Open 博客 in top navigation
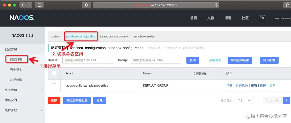Screen dimensions: 291x123 (228, 18)
